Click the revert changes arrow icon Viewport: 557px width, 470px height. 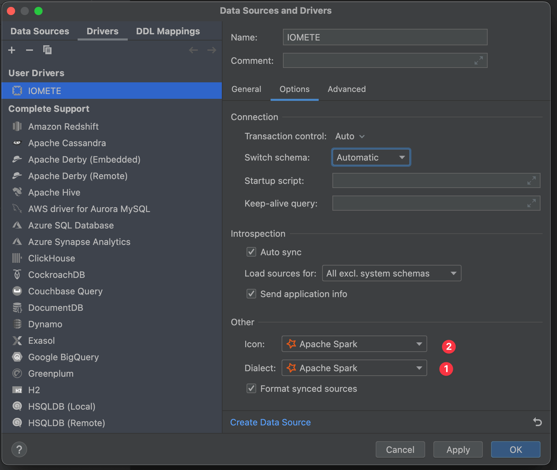(537, 422)
